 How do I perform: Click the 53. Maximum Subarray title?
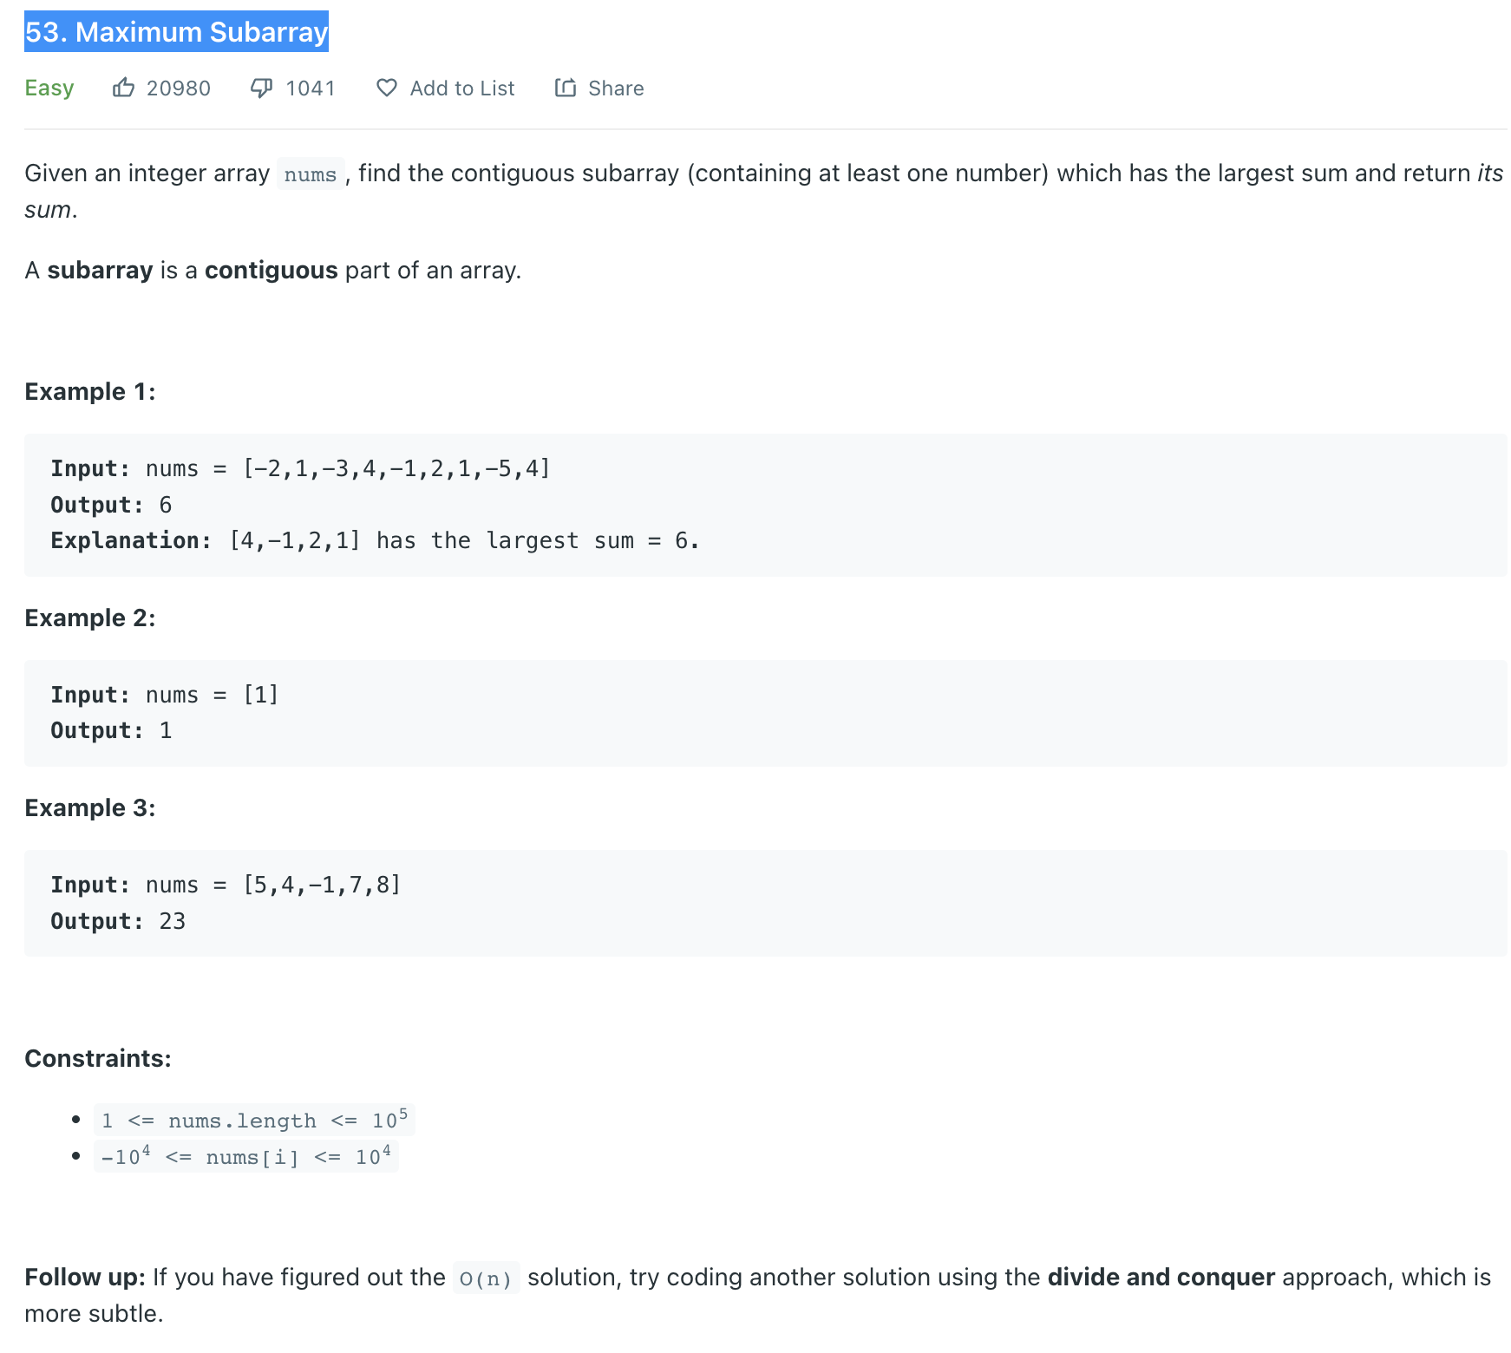point(176,32)
